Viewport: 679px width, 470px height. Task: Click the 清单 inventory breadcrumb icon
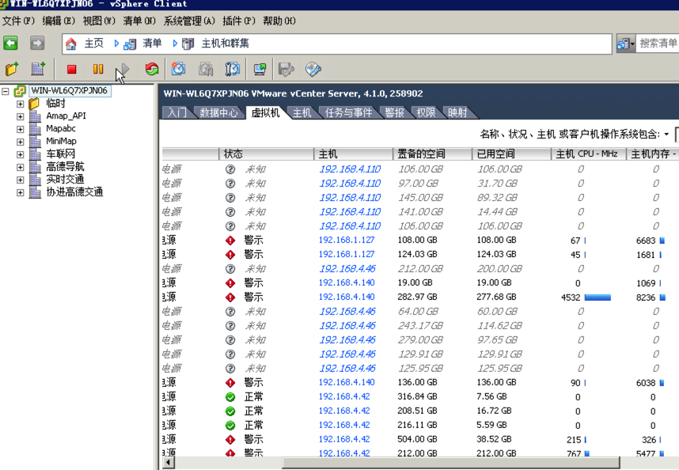(x=130, y=44)
